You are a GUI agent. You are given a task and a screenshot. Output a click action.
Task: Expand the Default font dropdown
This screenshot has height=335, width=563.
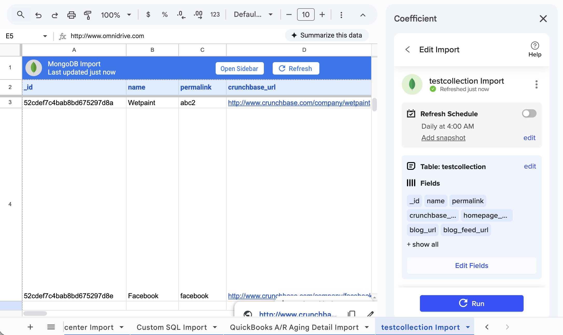point(253,14)
